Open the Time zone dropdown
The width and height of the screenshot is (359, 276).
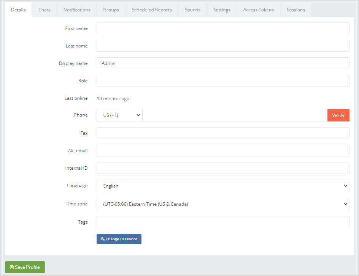pos(223,204)
